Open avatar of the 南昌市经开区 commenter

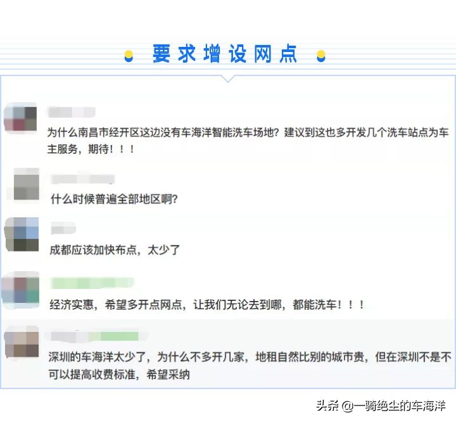[20, 118]
